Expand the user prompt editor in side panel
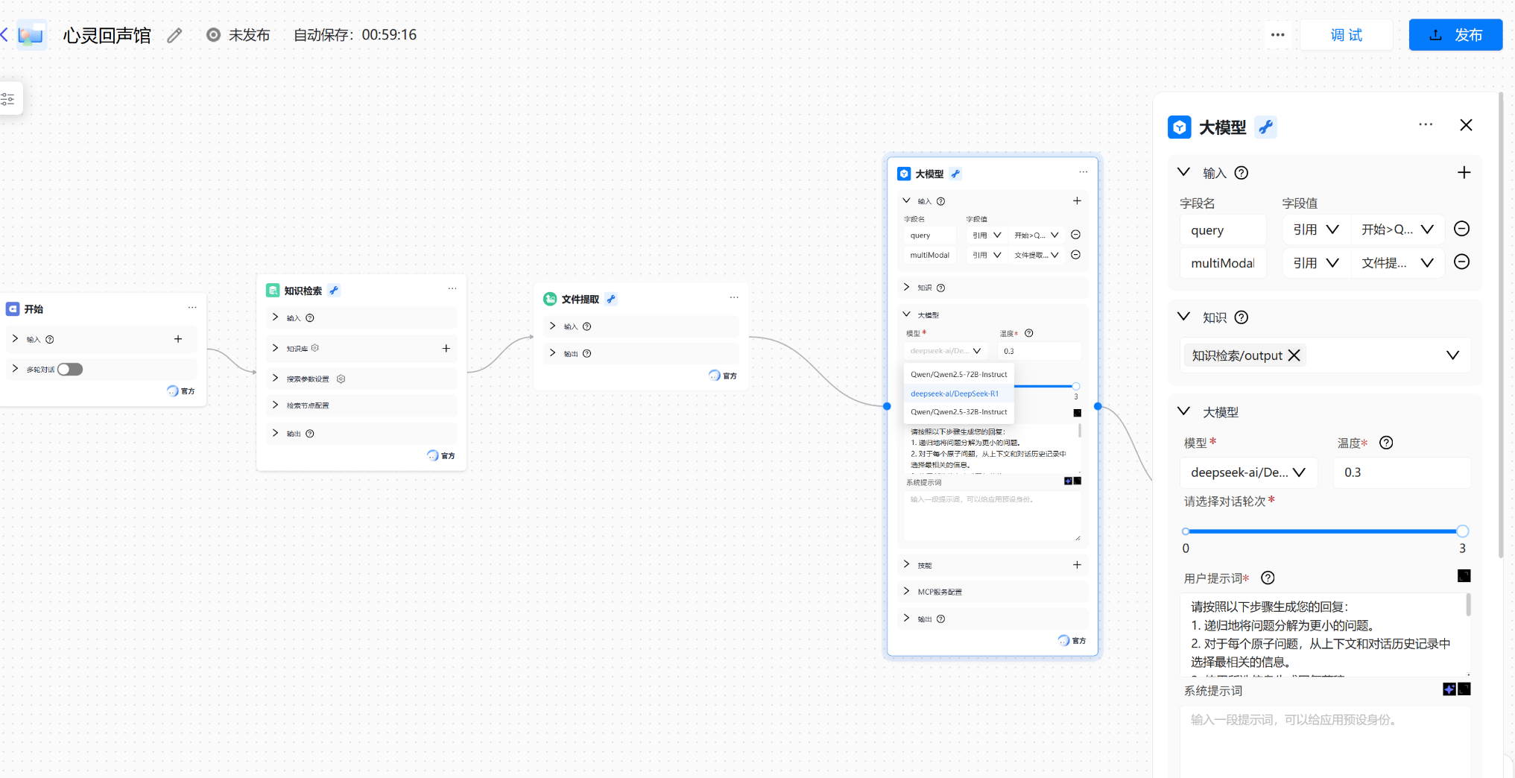Viewport: 1515px width, 778px height. [1464, 576]
